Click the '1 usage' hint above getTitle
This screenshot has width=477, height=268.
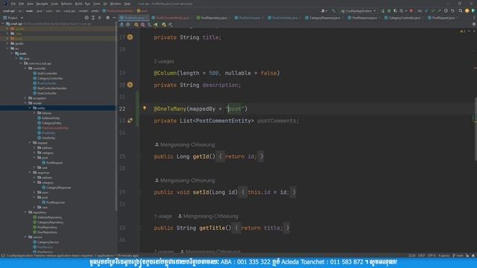[162, 217]
